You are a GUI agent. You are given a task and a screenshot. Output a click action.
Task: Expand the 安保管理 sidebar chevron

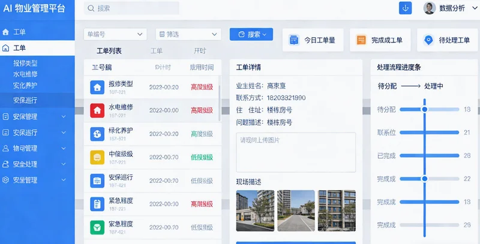64,116
